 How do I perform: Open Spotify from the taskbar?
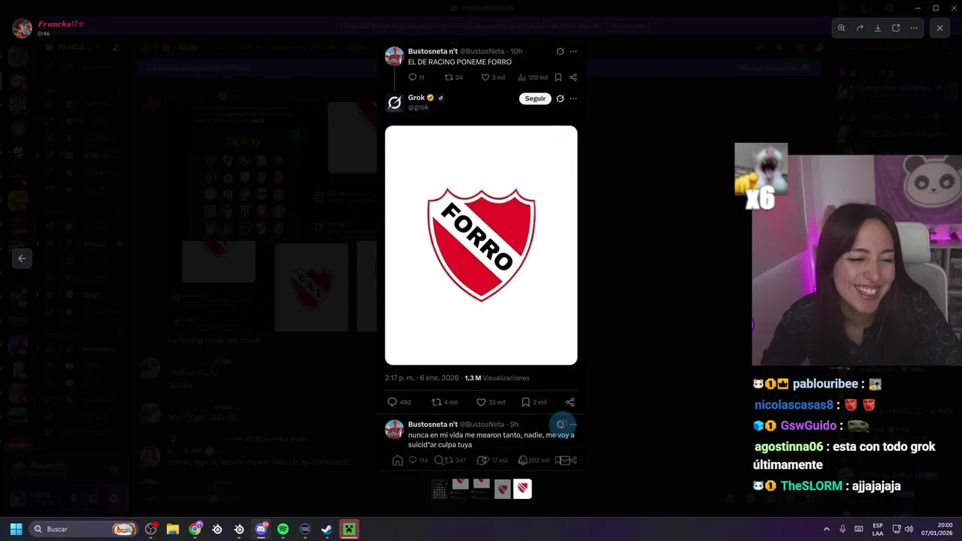283,529
